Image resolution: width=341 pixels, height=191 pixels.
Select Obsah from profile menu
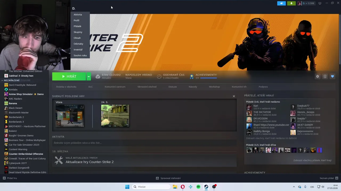[77, 38]
